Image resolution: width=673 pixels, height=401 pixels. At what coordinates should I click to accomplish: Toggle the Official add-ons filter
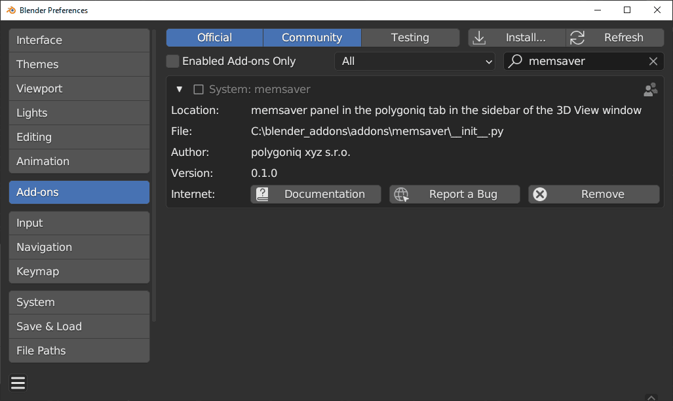pyautogui.click(x=214, y=37)
